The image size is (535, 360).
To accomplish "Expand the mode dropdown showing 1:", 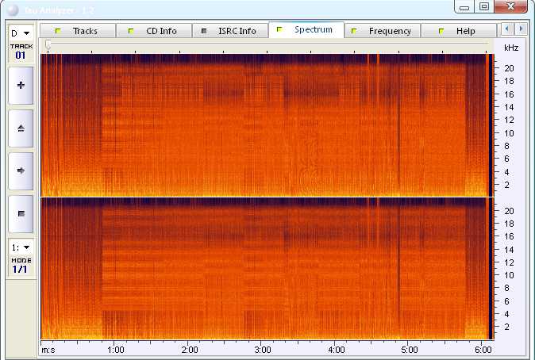I will point(21,247).
